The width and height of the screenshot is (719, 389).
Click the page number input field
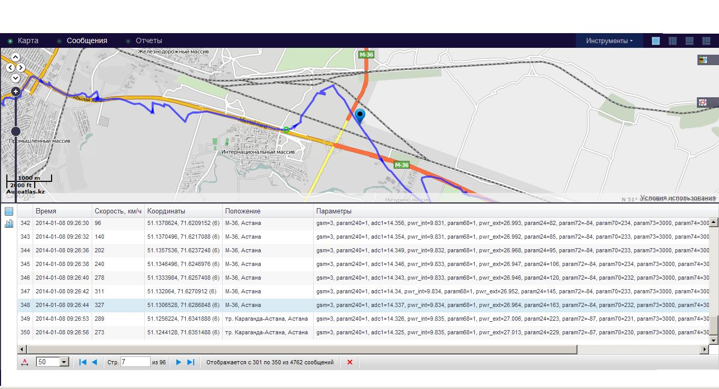[x=135, y=362]
